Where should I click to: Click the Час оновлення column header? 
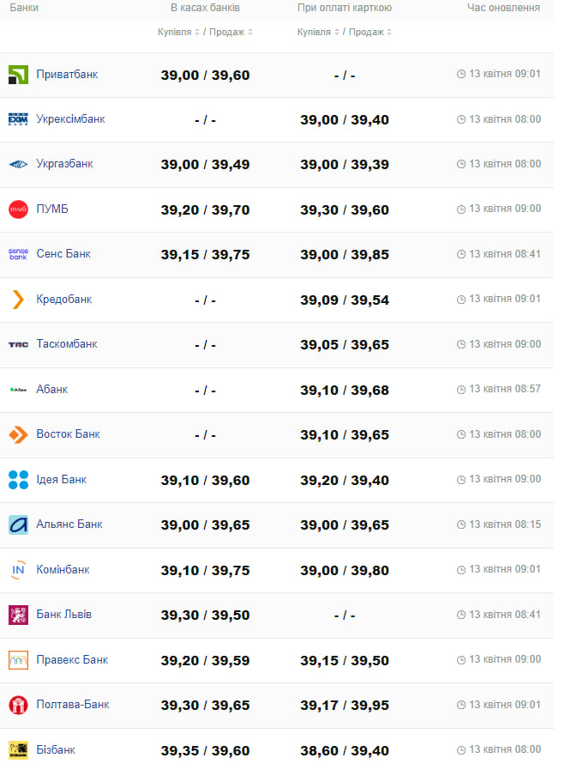tap(503, 8)
